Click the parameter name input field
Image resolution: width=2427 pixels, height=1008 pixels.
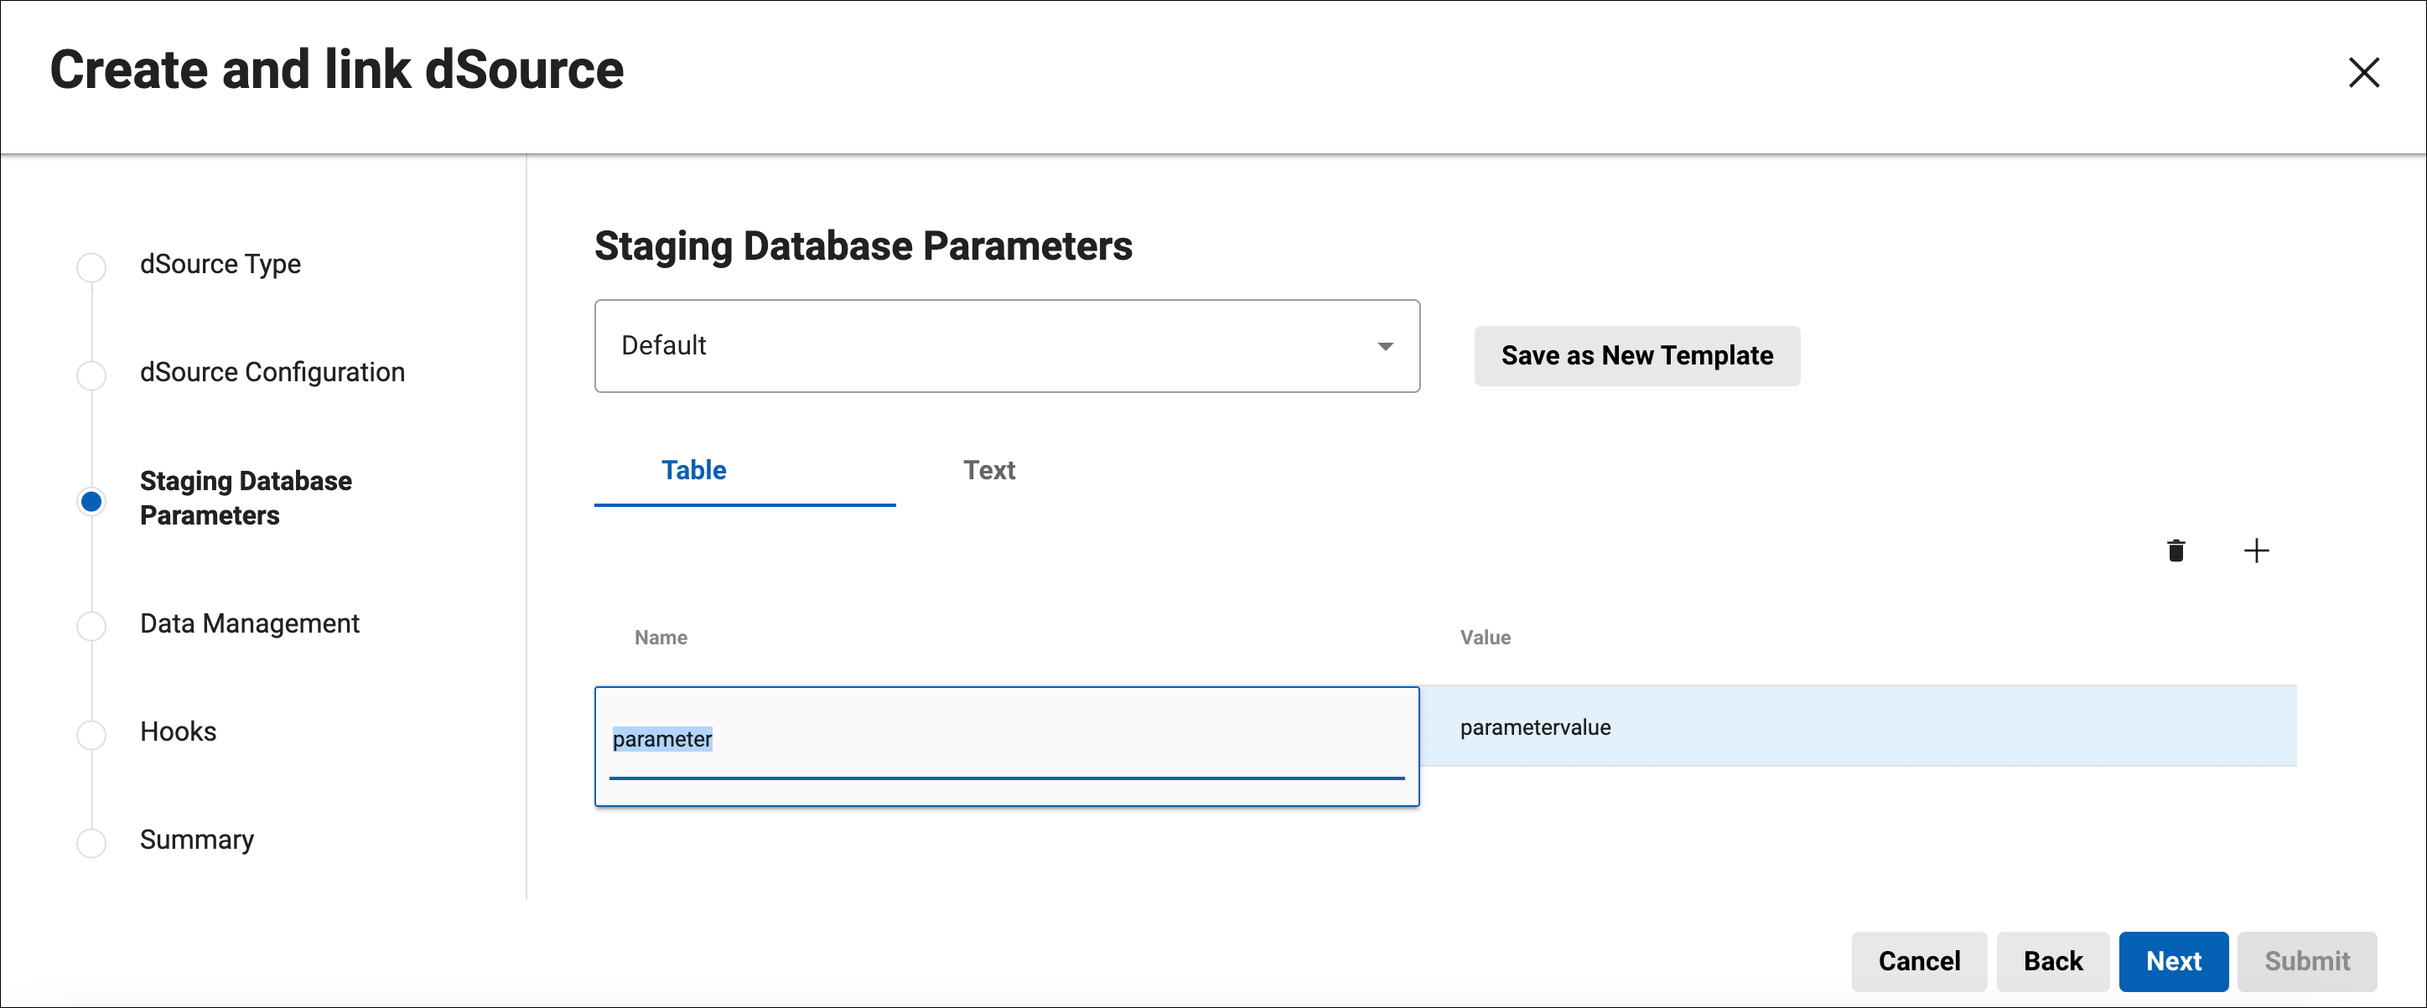tap(1005, 740)
